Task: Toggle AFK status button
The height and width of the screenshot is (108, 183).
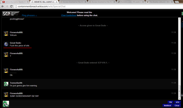Action: coord(178,102)
